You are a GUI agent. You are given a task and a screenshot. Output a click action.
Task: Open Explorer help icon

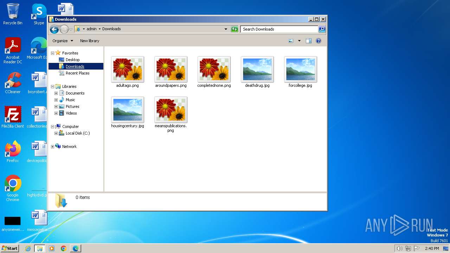point(319,41)
